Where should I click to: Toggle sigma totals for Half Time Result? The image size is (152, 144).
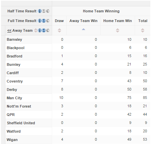point(44,11)
